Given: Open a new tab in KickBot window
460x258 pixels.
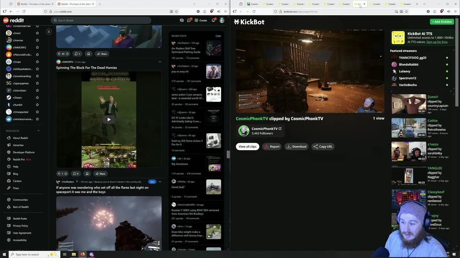Looking at the screenshot, I should (417, 4).
